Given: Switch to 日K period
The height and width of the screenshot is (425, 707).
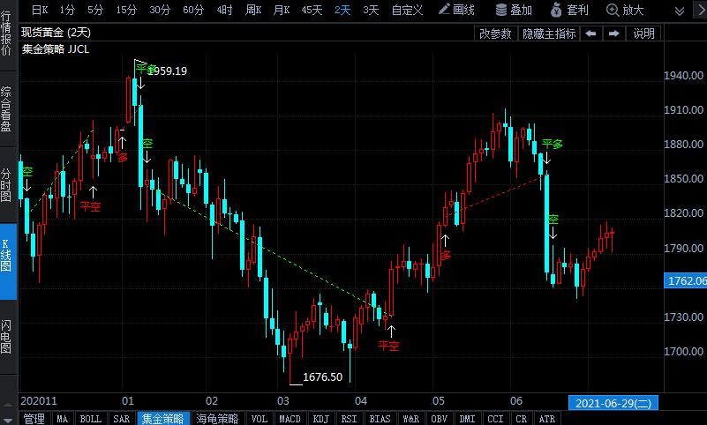Looking at the screenshot, I should (x=40, y=10).
